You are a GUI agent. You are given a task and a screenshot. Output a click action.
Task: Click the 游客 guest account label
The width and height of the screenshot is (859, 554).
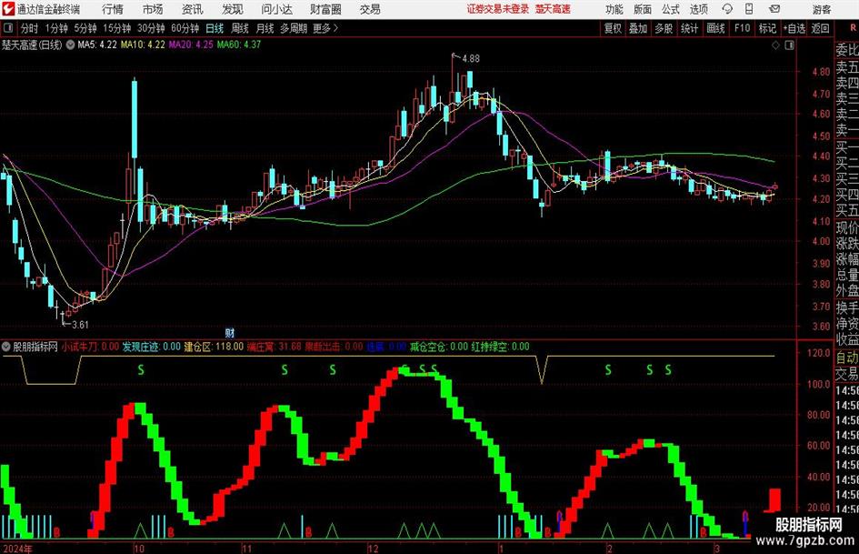coord(822,9)
